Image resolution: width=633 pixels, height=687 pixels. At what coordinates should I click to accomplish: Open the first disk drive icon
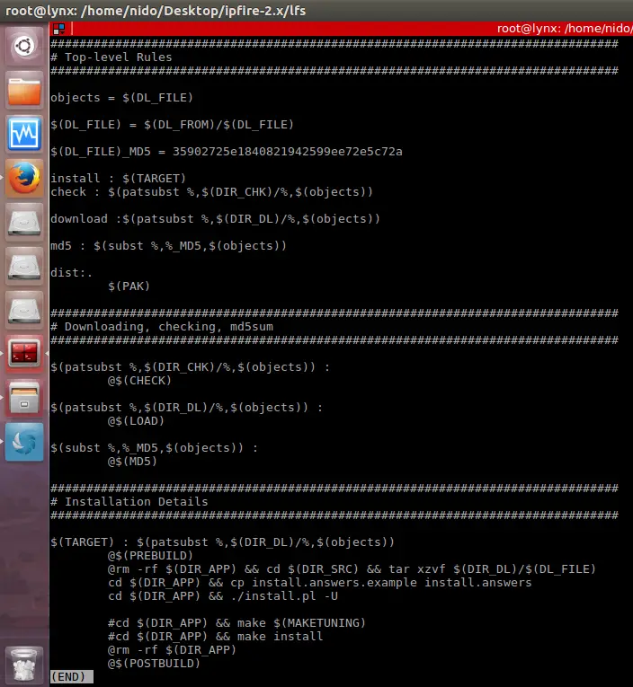click(x=24, y=222)
